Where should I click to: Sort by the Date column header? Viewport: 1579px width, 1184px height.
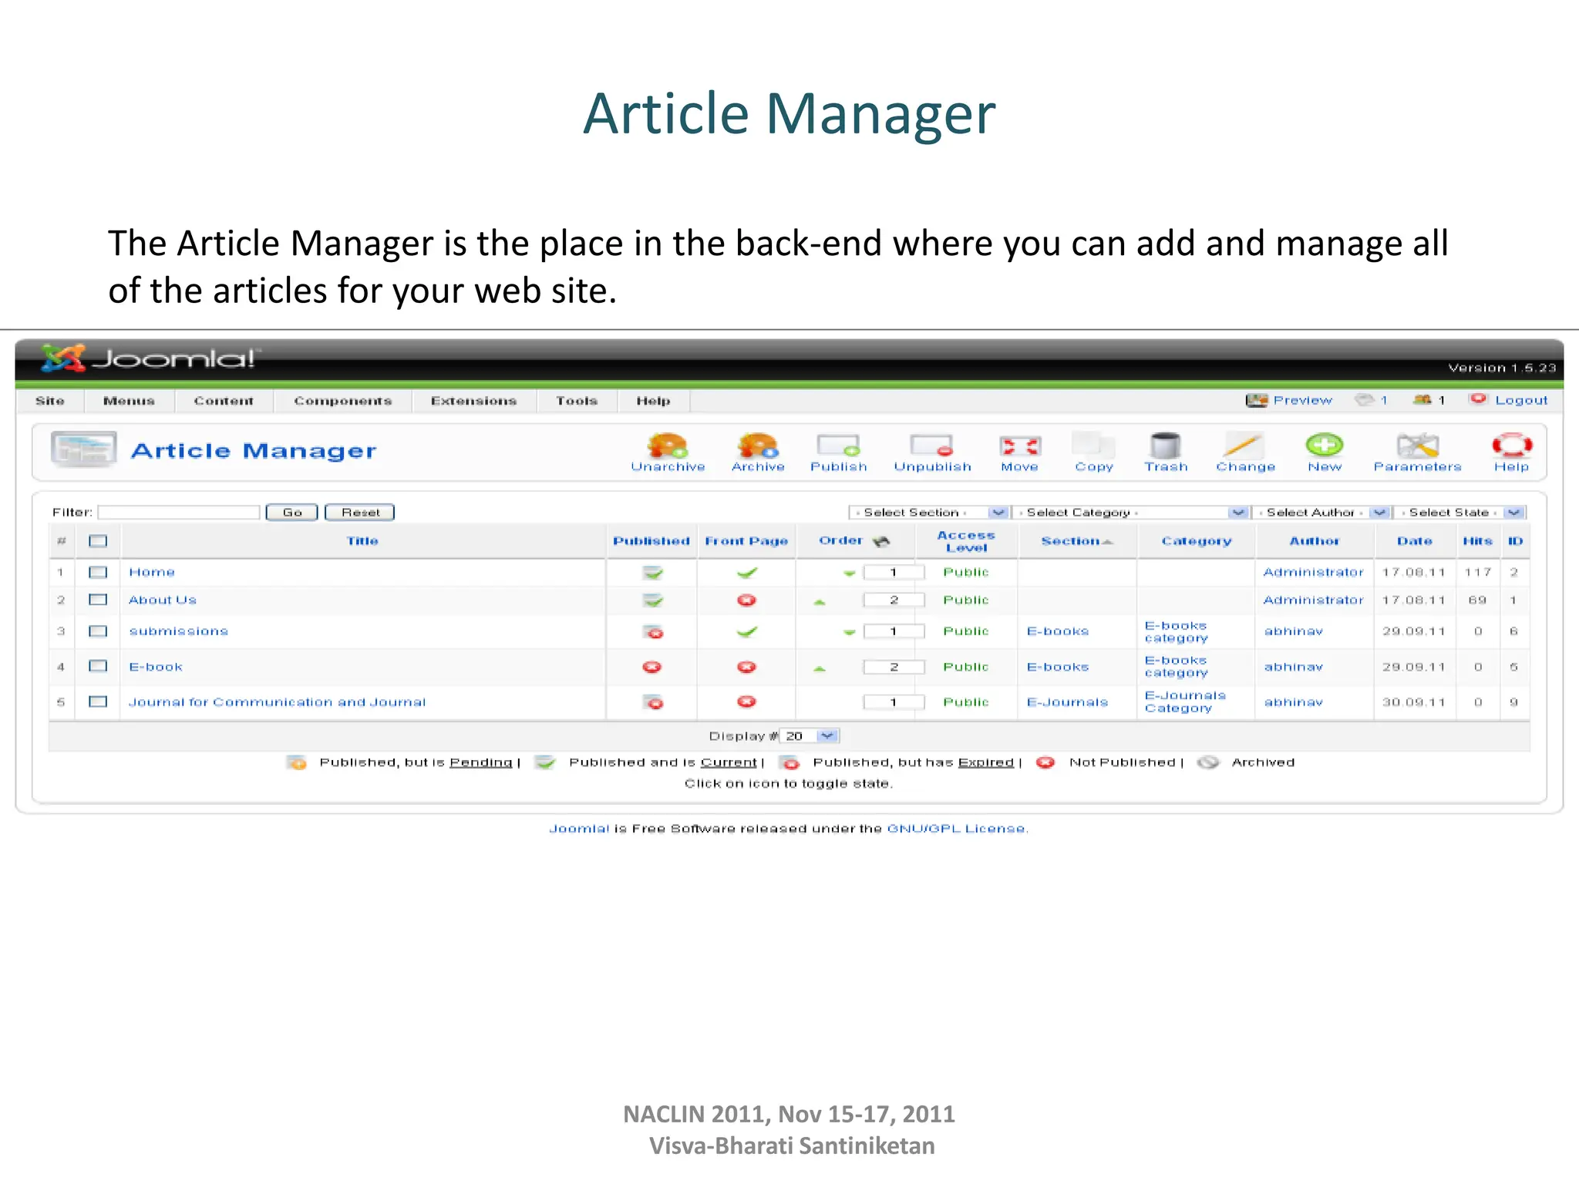pyautogui.click(x=1414, y=541)
